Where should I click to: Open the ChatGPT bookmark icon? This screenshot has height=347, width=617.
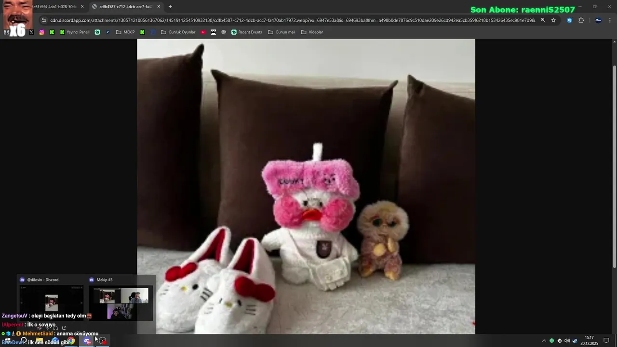224,32
